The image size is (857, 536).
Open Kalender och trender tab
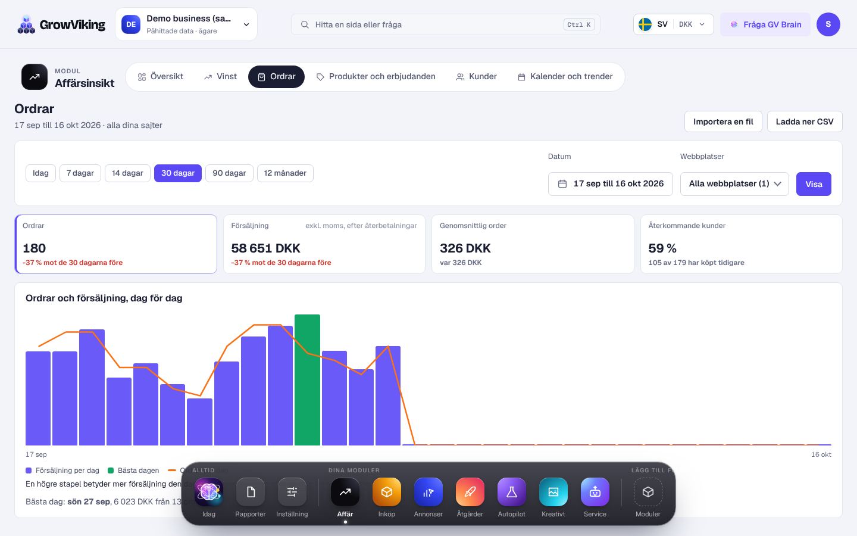(x=565, y=77)
